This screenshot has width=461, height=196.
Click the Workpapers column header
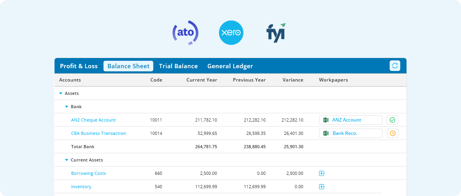[x=333, y=80]
